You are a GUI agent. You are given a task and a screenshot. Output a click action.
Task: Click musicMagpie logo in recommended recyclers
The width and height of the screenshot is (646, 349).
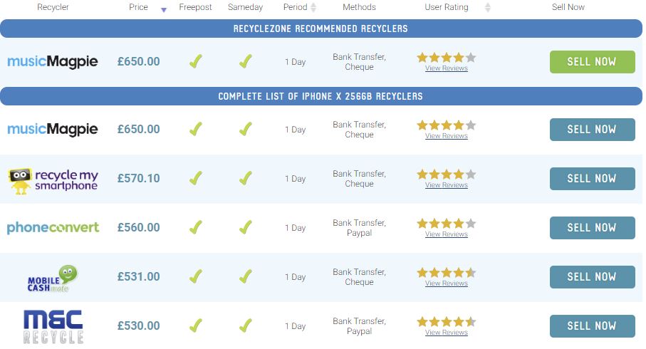point(53,62)
